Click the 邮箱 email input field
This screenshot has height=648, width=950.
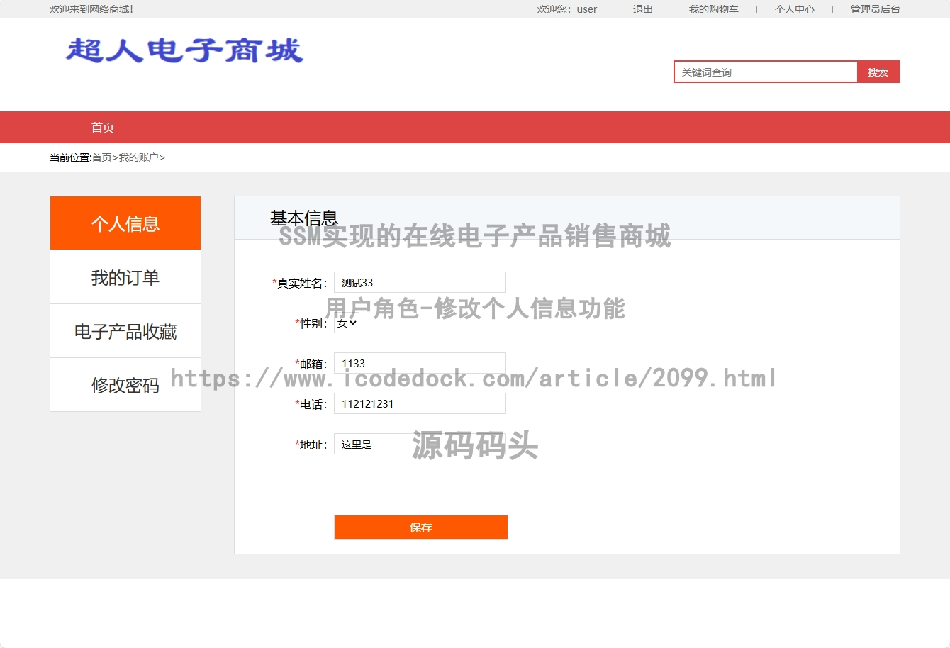click(420, 363)
